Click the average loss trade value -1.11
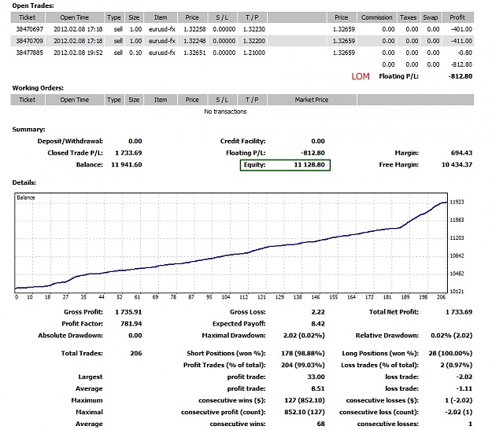 point(464,388)
